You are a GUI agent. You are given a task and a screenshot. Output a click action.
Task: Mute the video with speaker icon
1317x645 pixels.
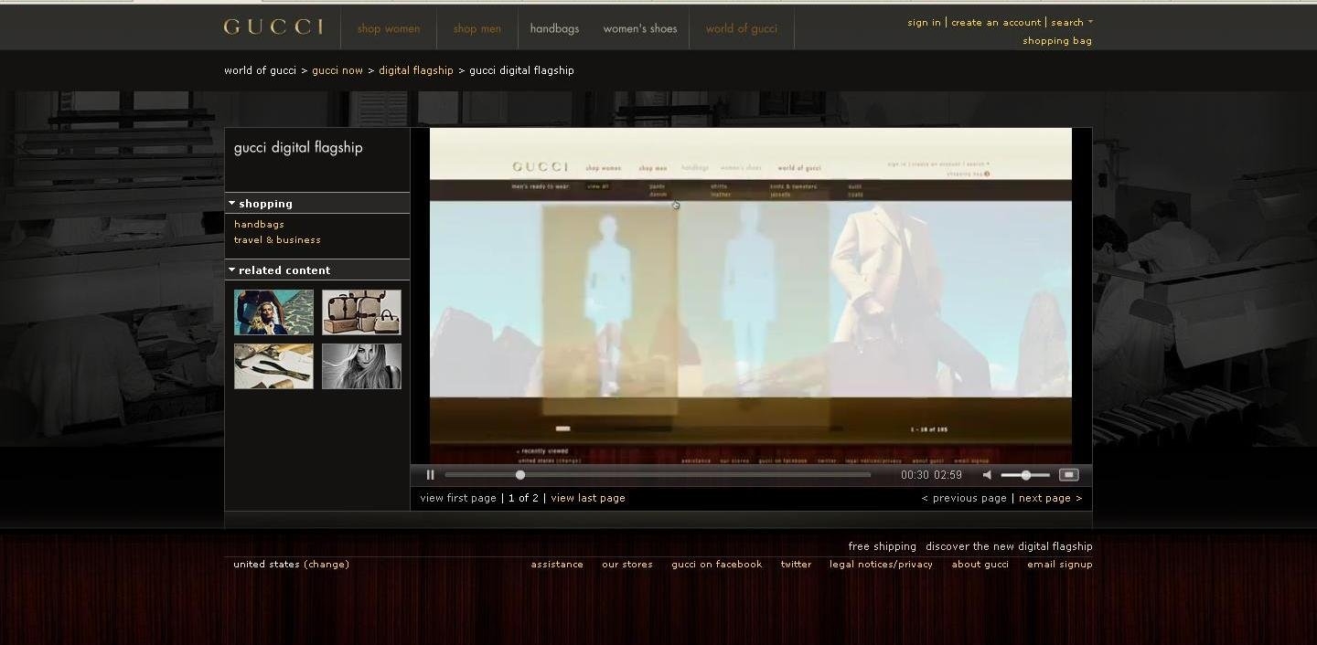987,475
